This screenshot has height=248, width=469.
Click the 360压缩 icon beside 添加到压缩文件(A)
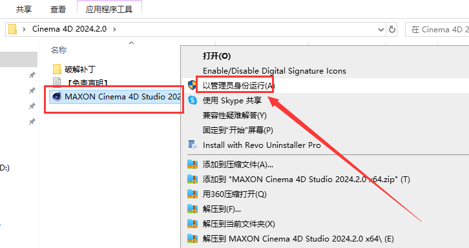[193, 164]
